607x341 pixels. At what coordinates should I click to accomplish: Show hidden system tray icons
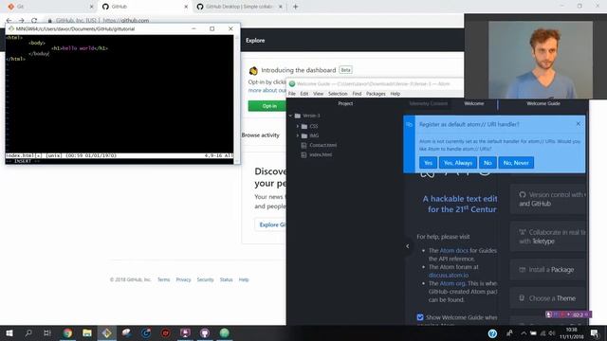click(524, 333)
